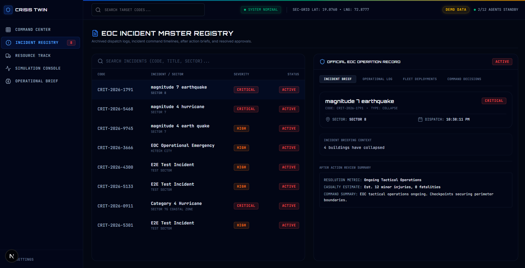Screen dimensions: 525x268
Task: Click the Sector 7G Coastal Zone label
Action: click(x=172, y=209)
